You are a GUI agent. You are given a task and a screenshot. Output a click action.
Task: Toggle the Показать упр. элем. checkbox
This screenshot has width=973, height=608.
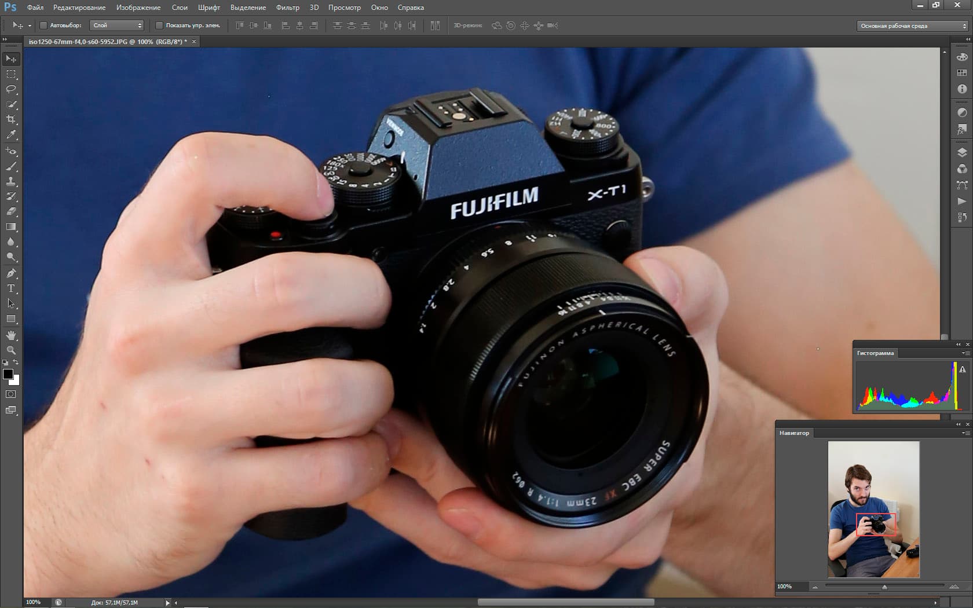click(159, 25)
